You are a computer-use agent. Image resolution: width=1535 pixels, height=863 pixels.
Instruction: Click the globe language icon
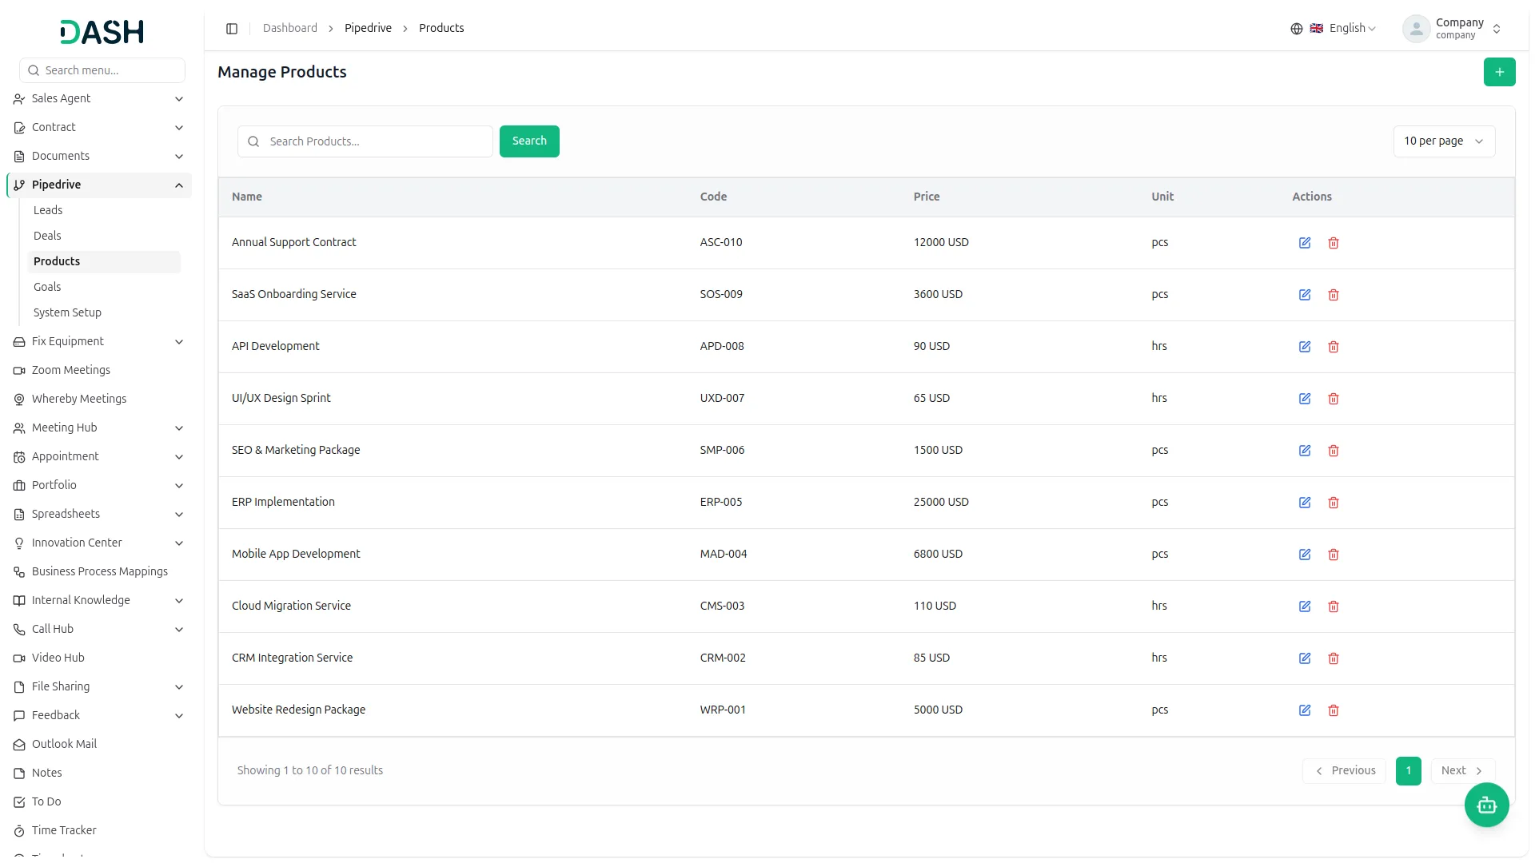click(x=1296, y=29)
